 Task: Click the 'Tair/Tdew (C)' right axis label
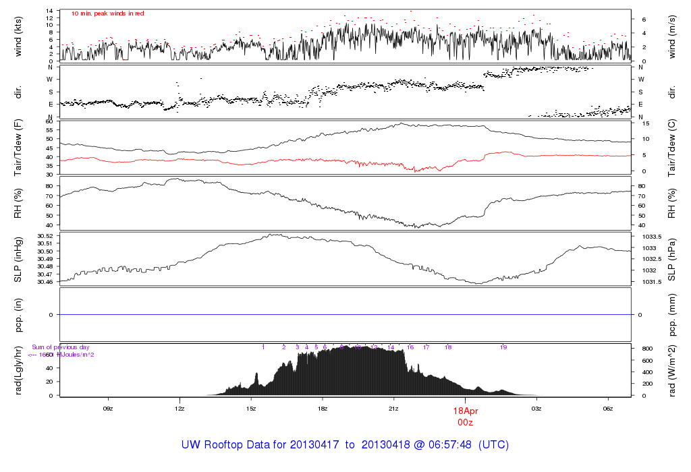pyautogui.click(x=672, y=148)
